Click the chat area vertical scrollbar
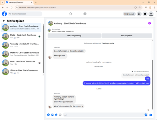Image resolution: width=157 pixels, height=120 pixels. coord(152,84)
